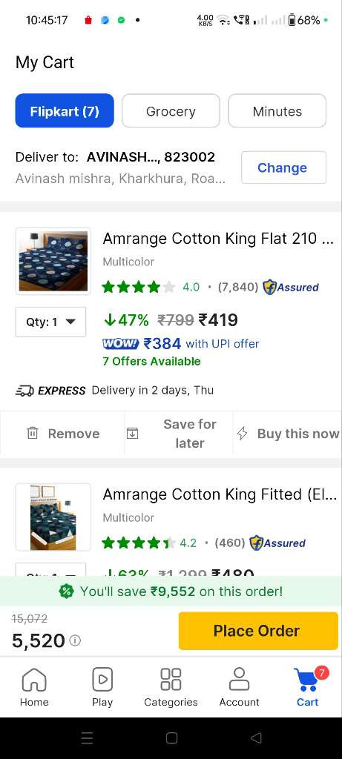Open the Play tab icon
The image size is (342, 759).
[x=102, y=679]
